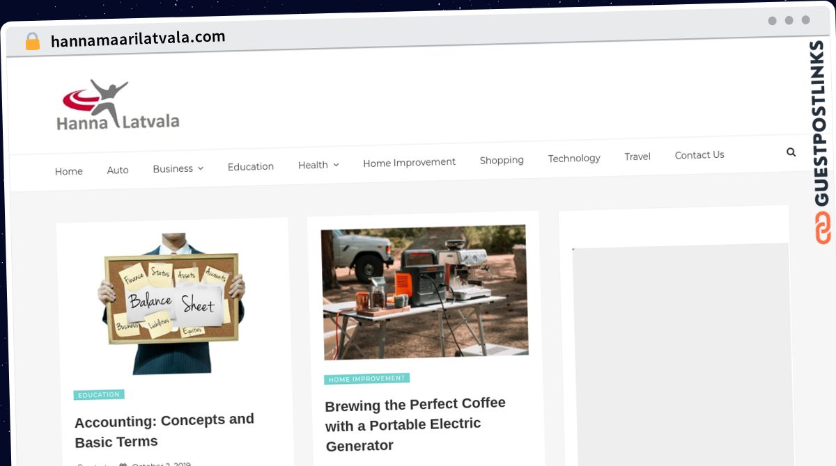The image size is (836, 466).
Task: Open the Auto menu item
Action: [118, 170]
